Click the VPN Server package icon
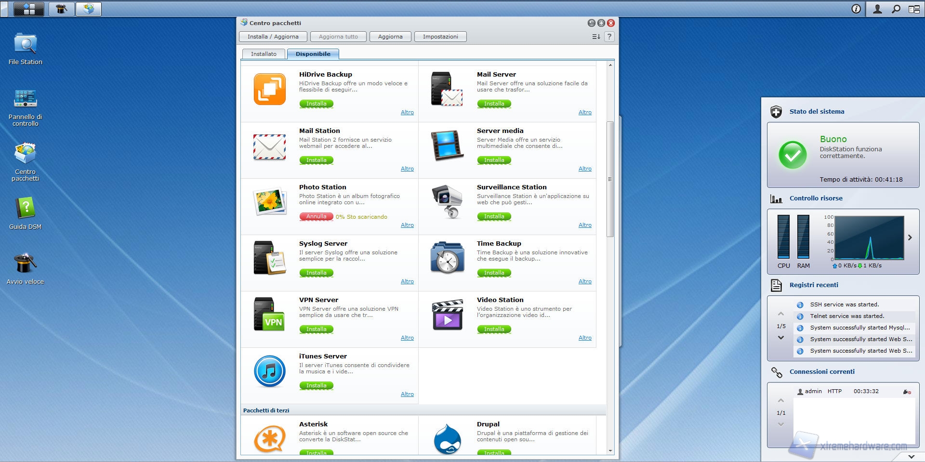The width and height of the screenshot is (925, 462). point(269,315)
